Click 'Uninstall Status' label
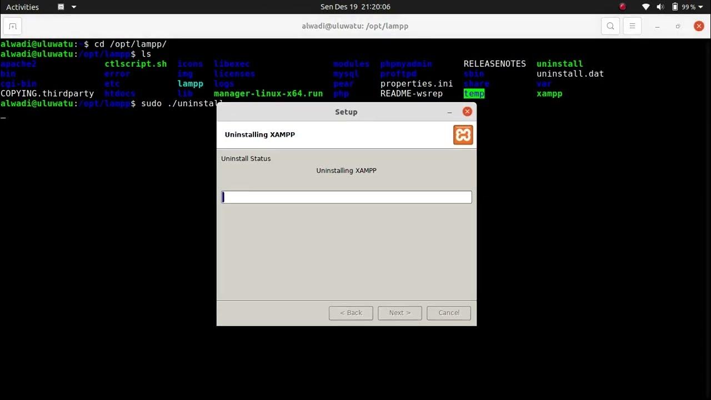711x400 pixels. 246,158
